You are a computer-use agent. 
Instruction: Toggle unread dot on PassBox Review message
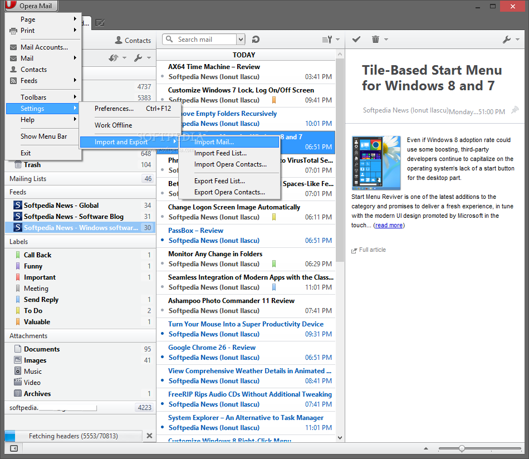[x=162, y=240]
